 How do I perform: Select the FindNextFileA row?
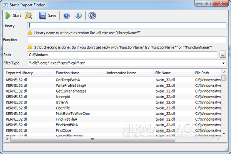click(113, 125)
